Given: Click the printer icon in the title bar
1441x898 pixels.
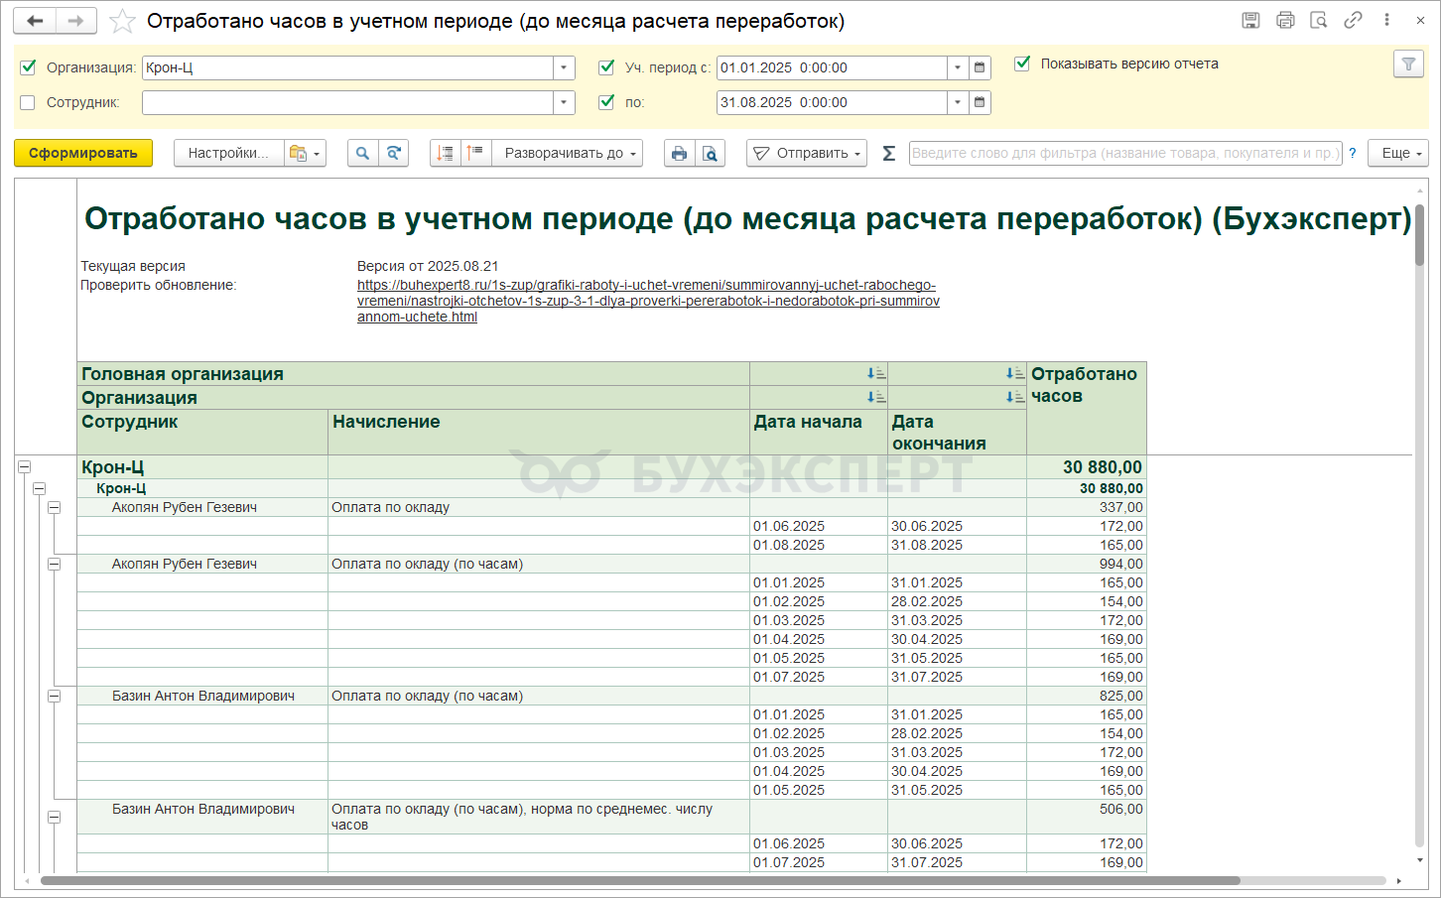Looking at the screenshot, I should [1285, 20].
